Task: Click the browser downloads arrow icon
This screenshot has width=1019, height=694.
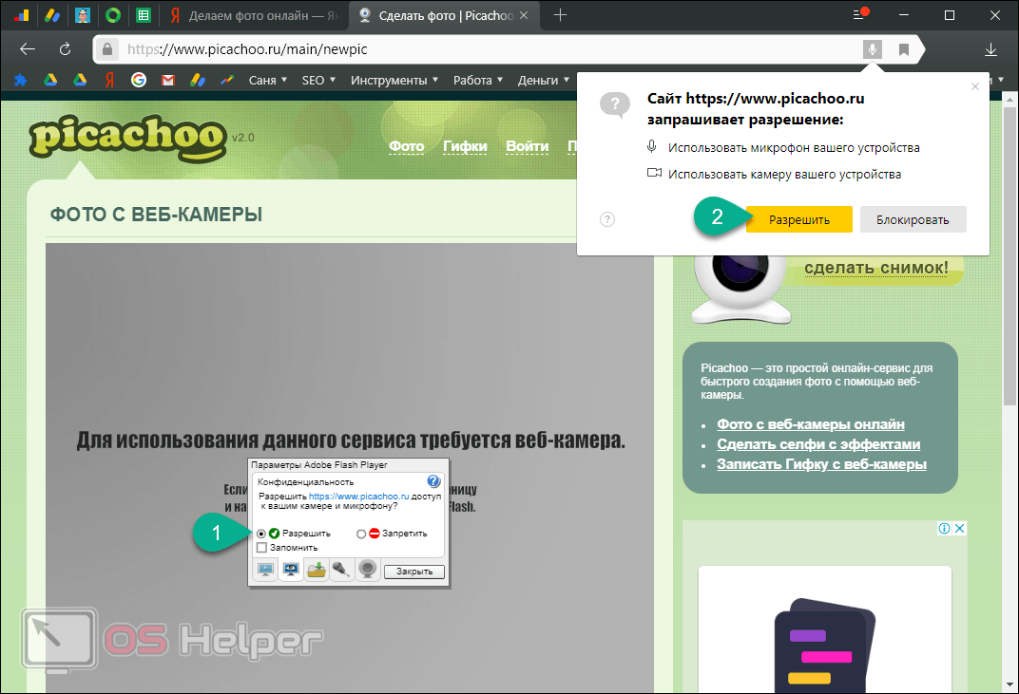Action: (x=991, y=49)
